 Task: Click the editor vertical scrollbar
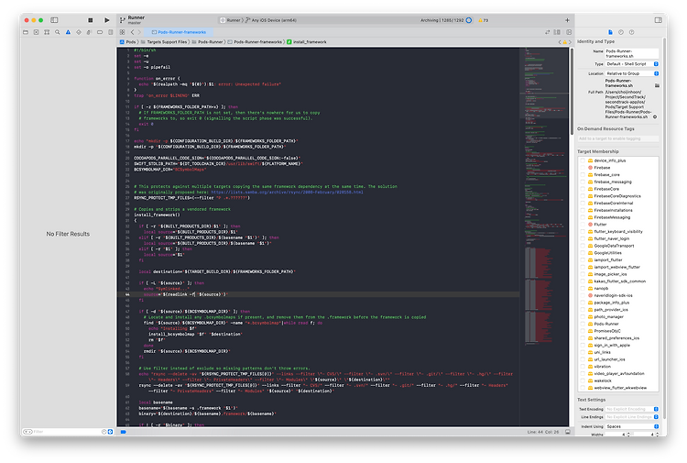coord(572,92)
